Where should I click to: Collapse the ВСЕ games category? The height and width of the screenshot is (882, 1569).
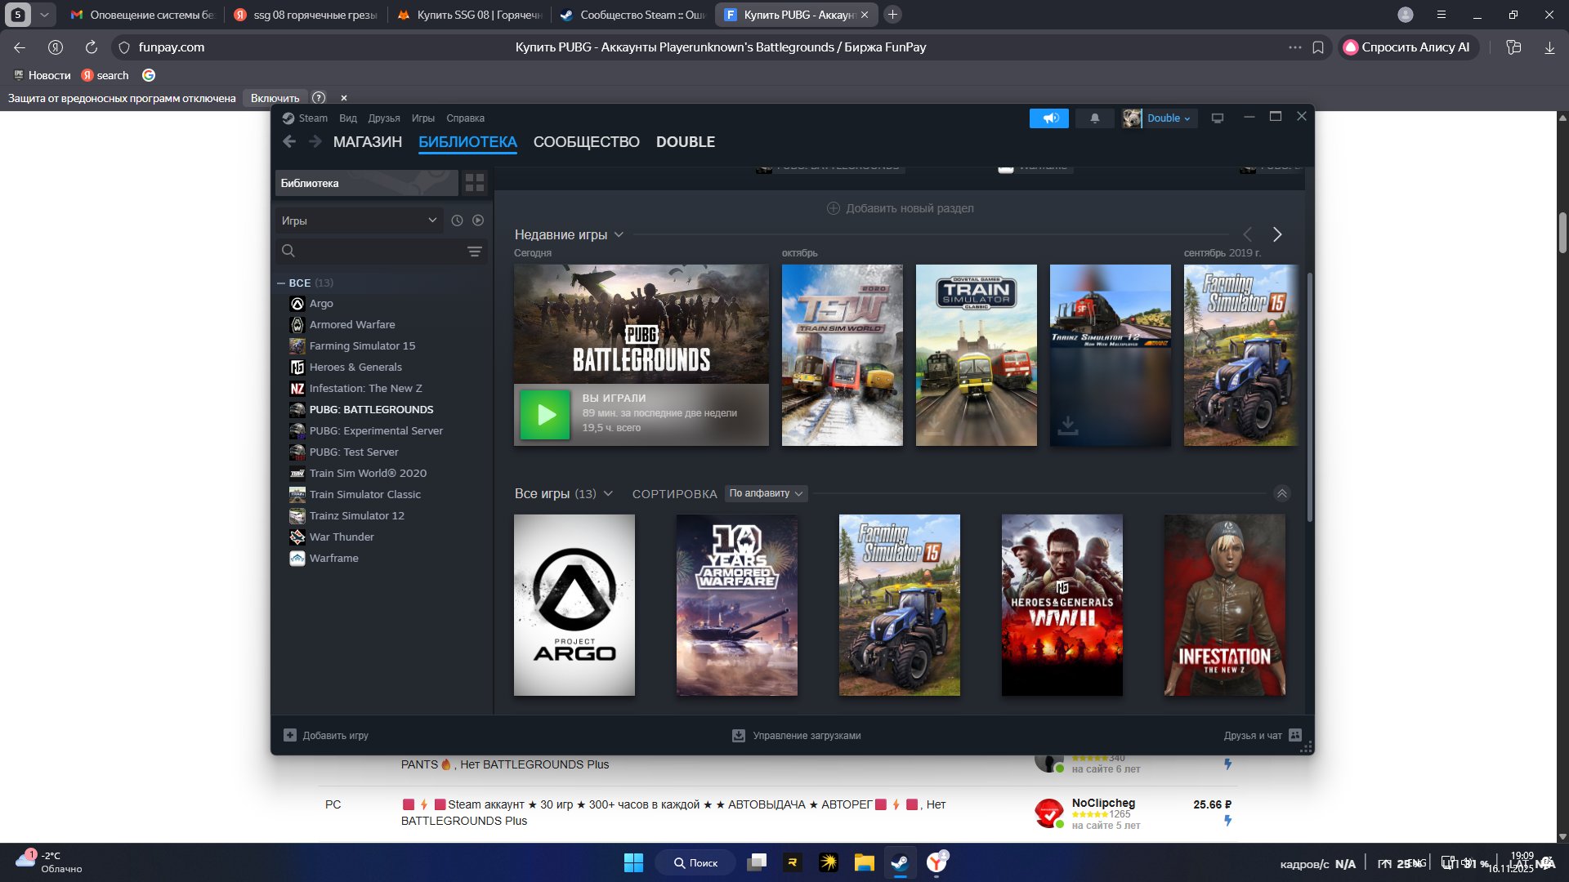tap(281, 283)
